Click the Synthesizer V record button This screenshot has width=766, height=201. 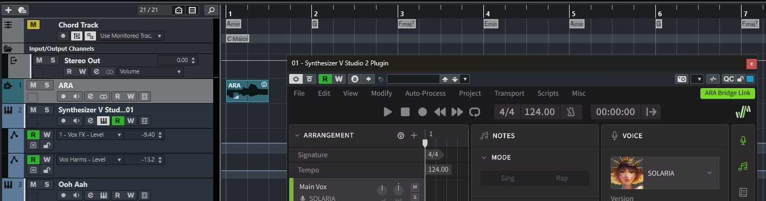point(422,112)
